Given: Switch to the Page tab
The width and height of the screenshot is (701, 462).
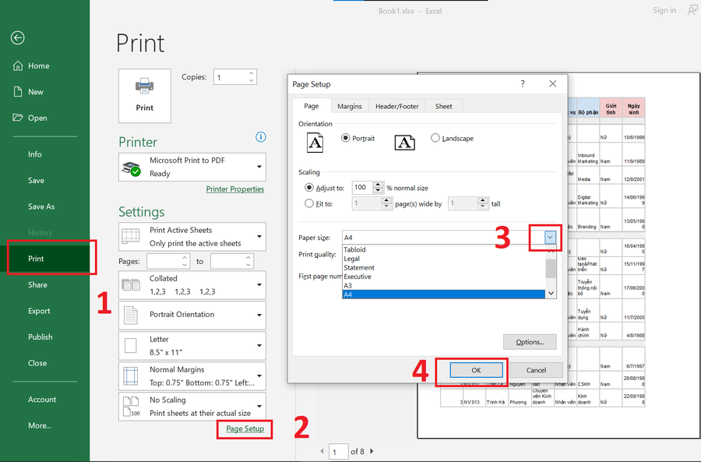Looking at the screenshot, I should (x=311, y=106).
